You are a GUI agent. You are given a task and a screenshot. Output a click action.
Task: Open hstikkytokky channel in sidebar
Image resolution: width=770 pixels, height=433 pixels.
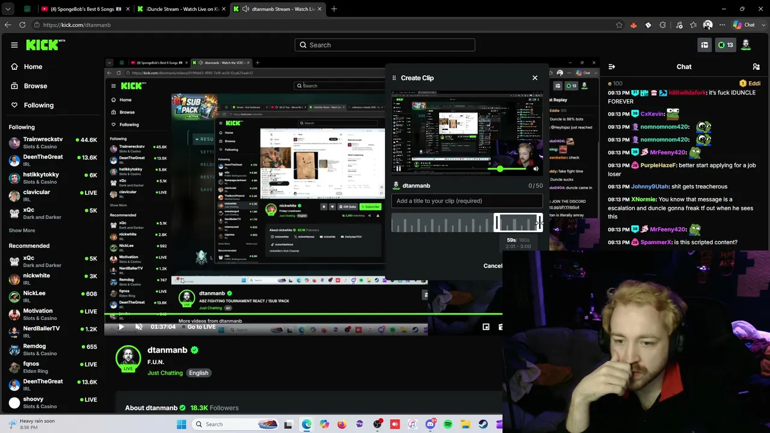53,178
